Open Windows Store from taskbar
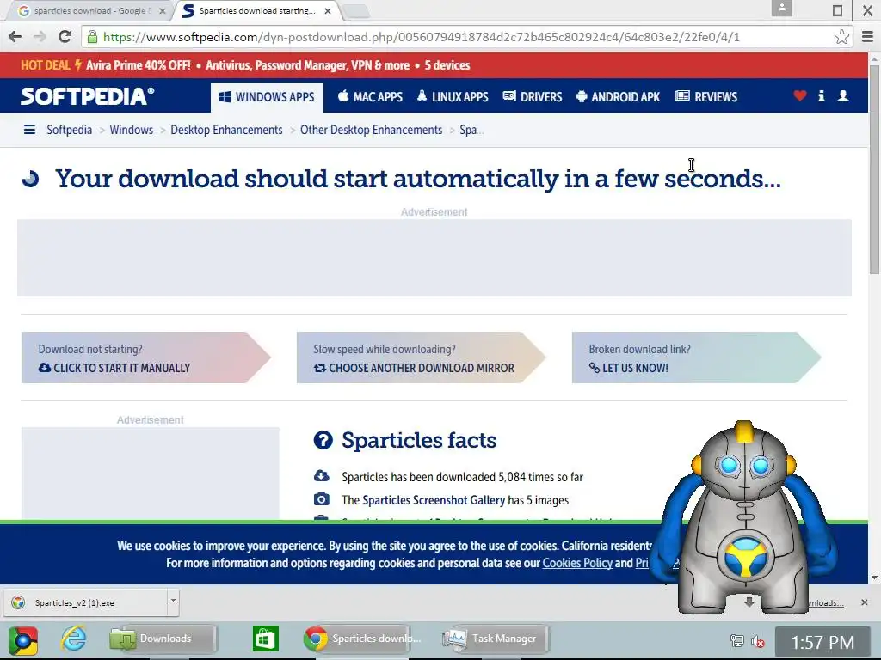 pyautogui.click(x=265, y=639)
